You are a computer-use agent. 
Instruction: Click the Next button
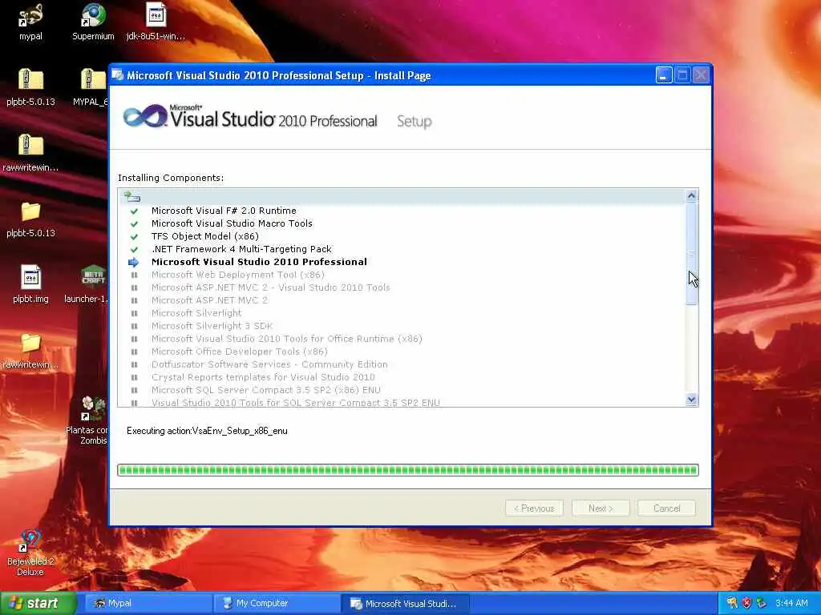point(601,508)
